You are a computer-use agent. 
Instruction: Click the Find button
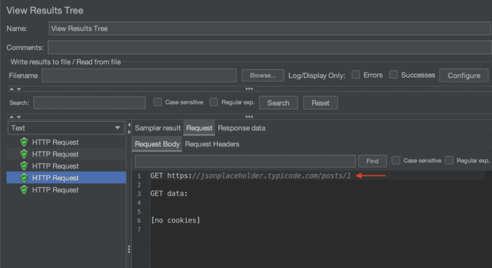tap(372, 161)
